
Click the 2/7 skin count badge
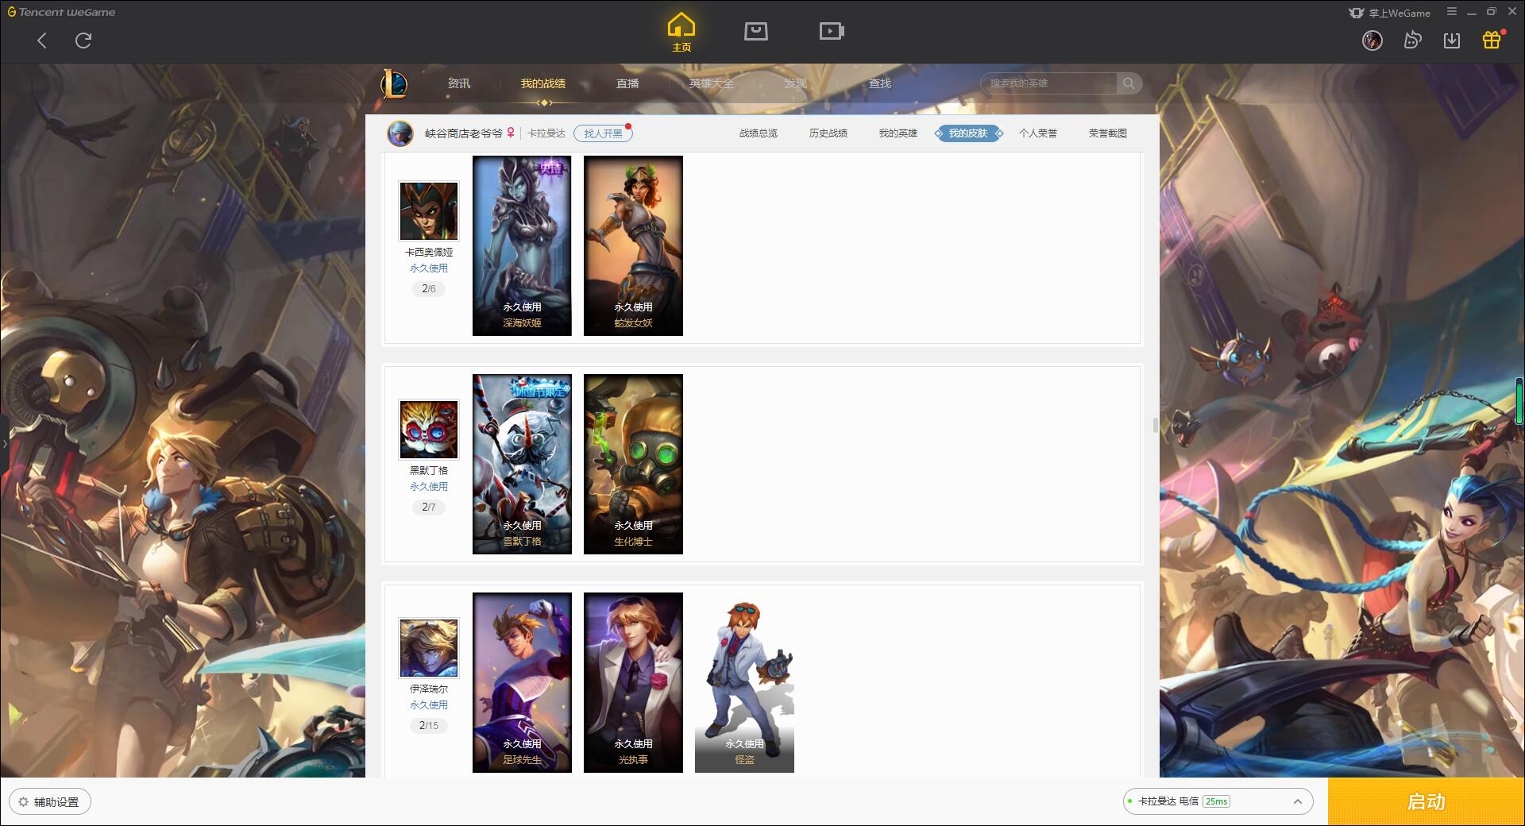pyautogui.click(x=429, y=508)
